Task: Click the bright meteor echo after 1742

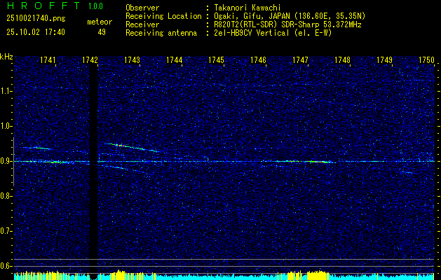Action: click(132, 147)
